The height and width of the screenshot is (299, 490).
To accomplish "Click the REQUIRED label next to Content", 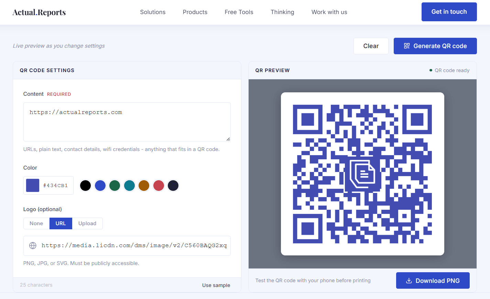I will [x=59, y=94].
